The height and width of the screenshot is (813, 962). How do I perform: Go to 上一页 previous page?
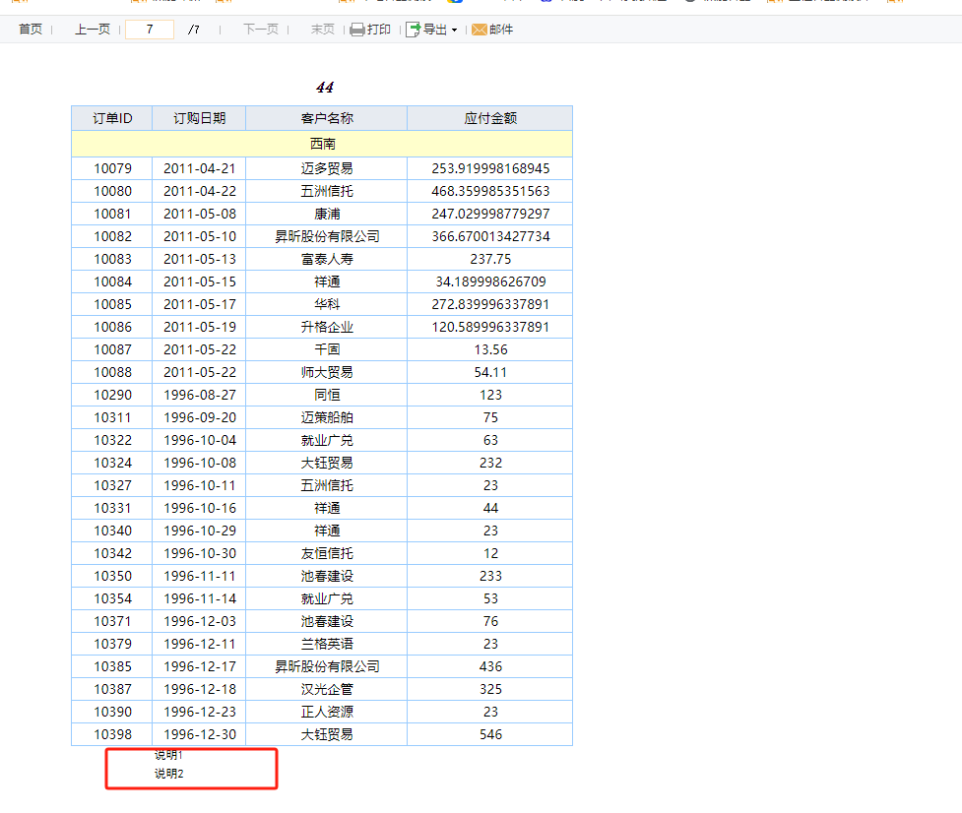93,30
